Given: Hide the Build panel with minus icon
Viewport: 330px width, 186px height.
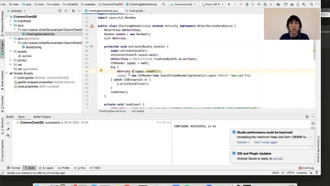Looking at the screenshot, I should 313,117.
